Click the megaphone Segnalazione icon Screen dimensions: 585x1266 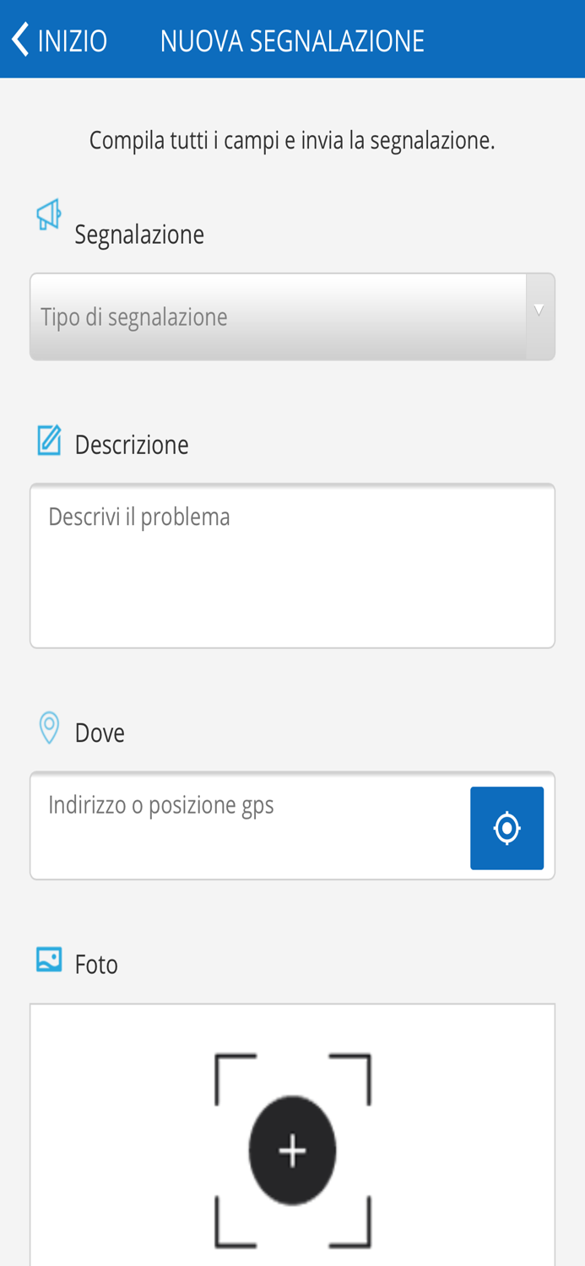coord(49,213)
